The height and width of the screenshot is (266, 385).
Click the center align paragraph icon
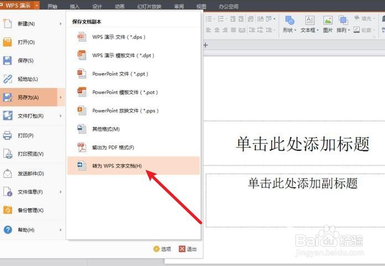[x=217, y=30]
